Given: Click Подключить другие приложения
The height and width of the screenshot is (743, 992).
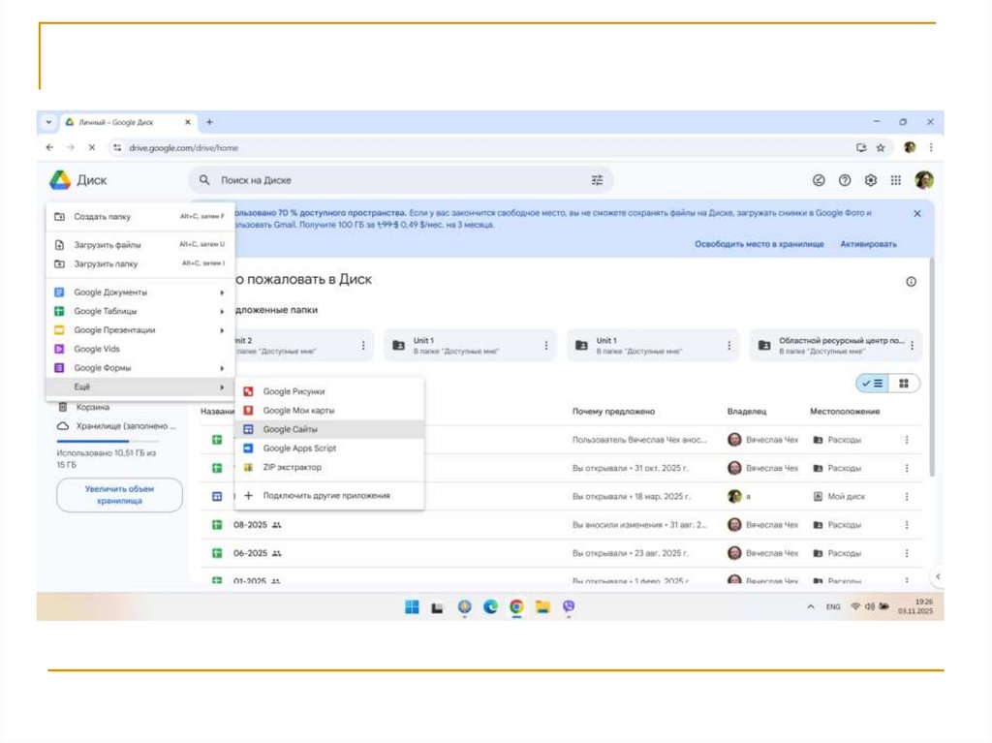Looking at the screenshot, I should [329, 496].
